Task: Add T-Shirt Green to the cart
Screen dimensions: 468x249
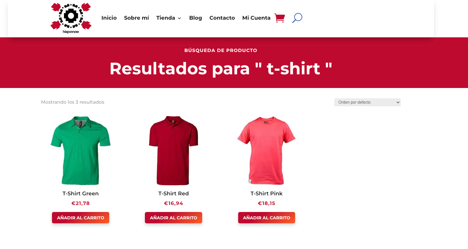Action: tap(81, 218)
